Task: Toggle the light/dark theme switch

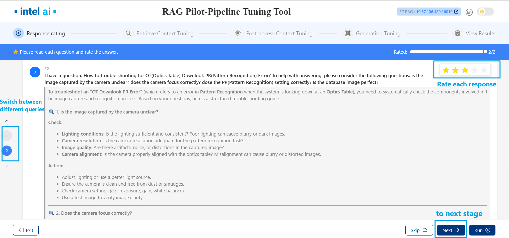Action: point(485,12)
